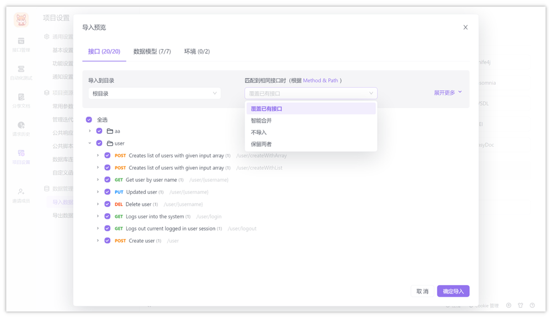Screen dimensions: 552x320
Task: Uncheck the aa folder checkbox
Action: [98, 131]
